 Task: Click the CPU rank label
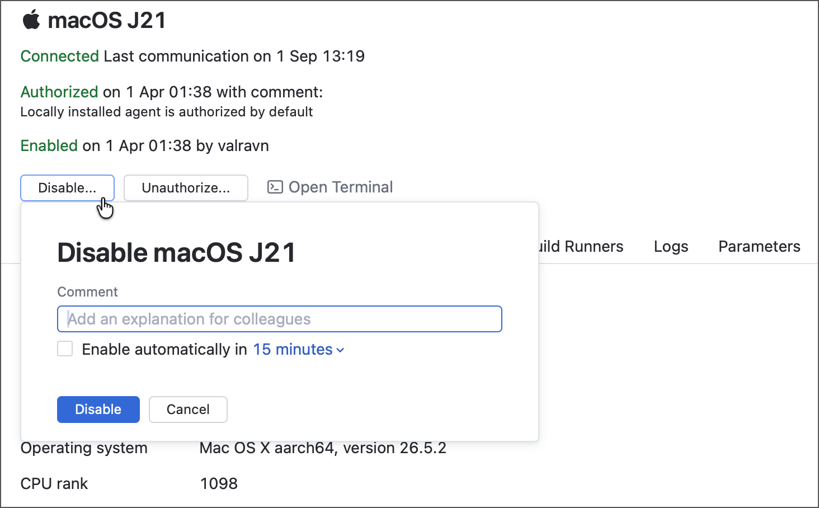coord(54,484)
